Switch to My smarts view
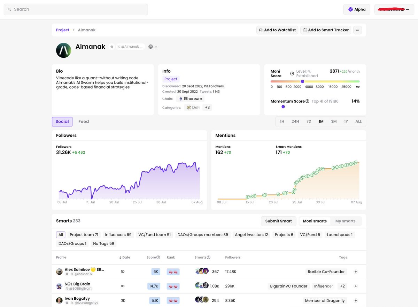Viewport: 418px width, 307px height. tap(346, 221)
